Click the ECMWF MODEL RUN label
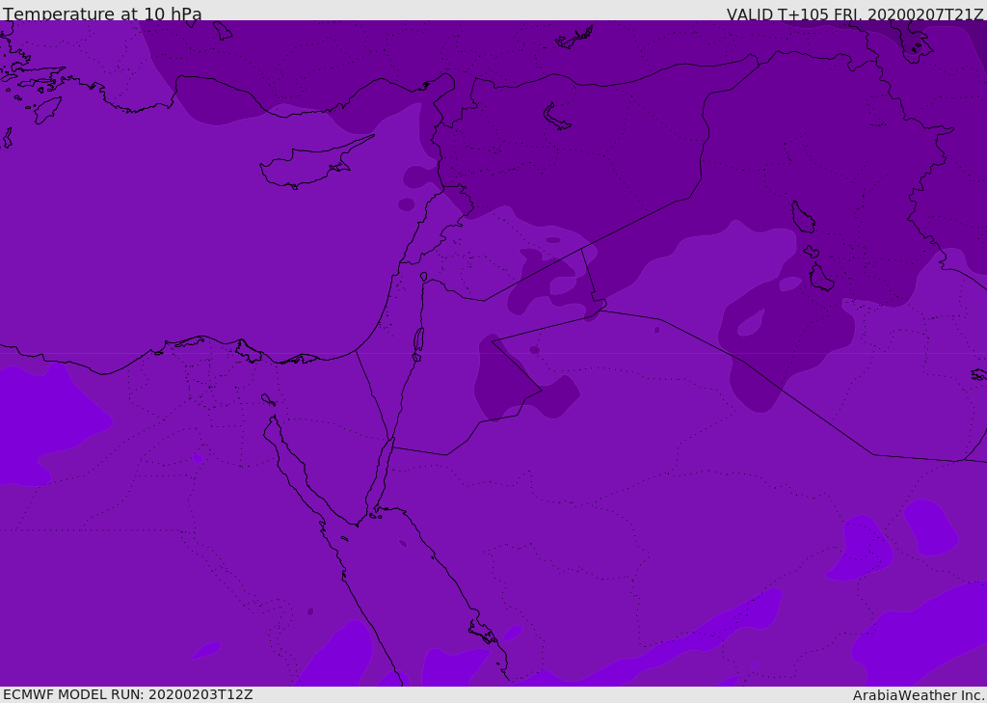The image size is (987, 703). 127,694
